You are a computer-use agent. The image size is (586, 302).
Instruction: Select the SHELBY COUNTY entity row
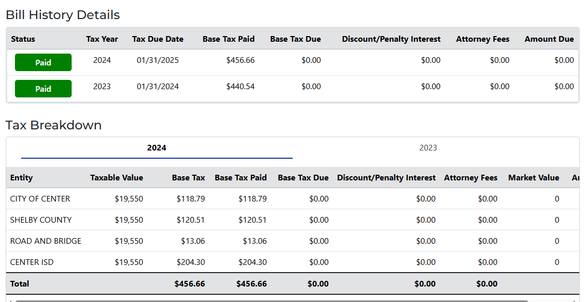[41, 220]
